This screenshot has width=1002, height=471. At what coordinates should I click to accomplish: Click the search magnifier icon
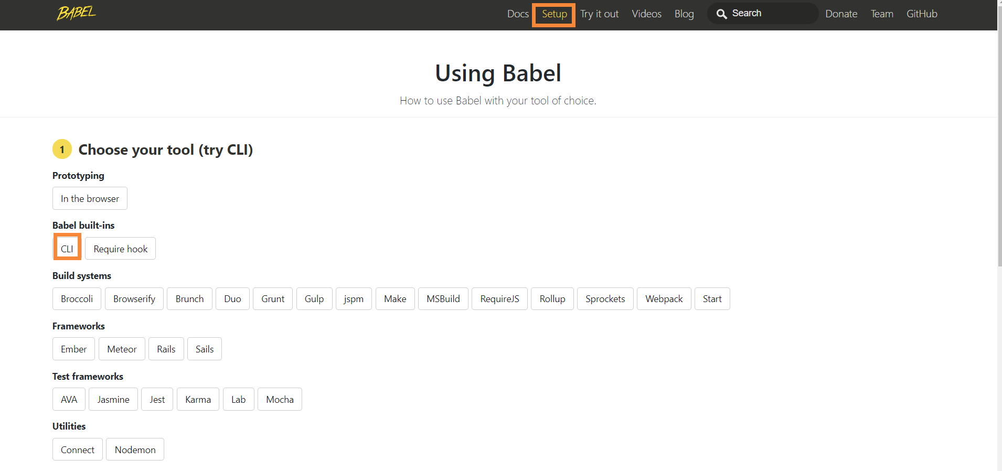click(x=722, y=14)
